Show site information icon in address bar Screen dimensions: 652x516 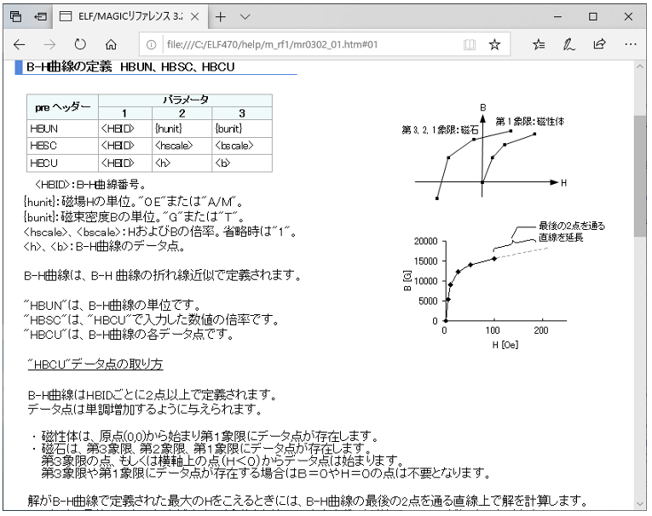tap(150, 44)
